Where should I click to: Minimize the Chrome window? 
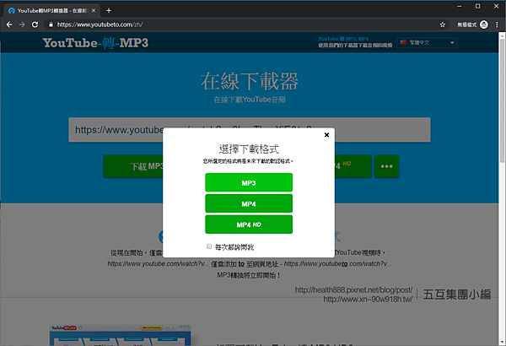[x=460, y=6]
